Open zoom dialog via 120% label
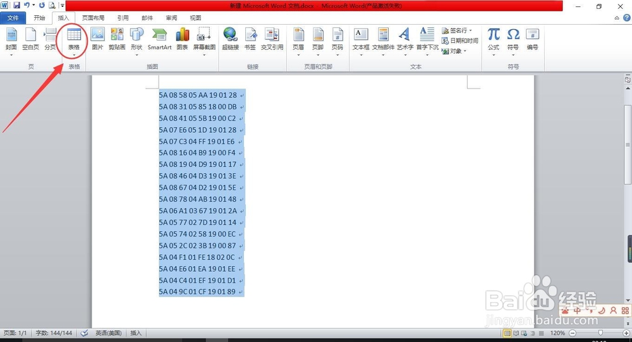This screenshot has height=342, width=632. 557,333
